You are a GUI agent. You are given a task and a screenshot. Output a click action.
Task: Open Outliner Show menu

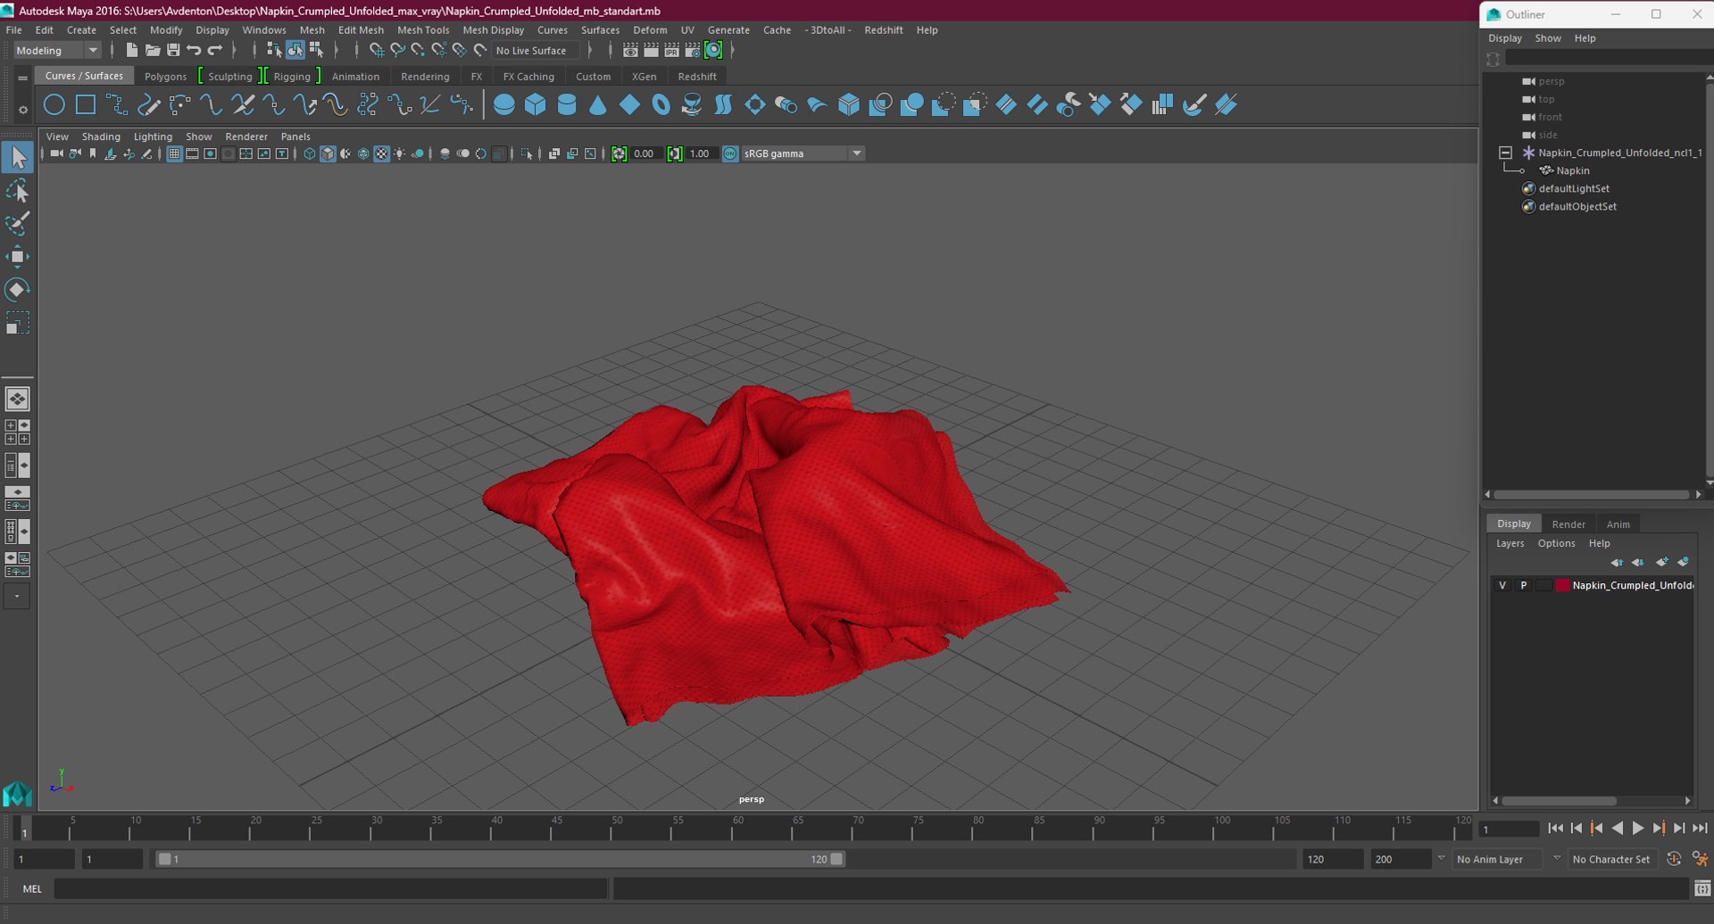point(1548,38)
